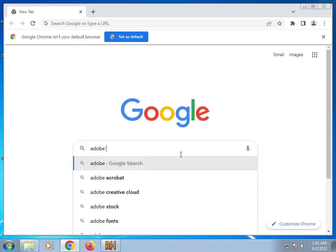Click the magnifier icon in search box
This screenshot has width=336, height=252.
(x=82, y=148)
